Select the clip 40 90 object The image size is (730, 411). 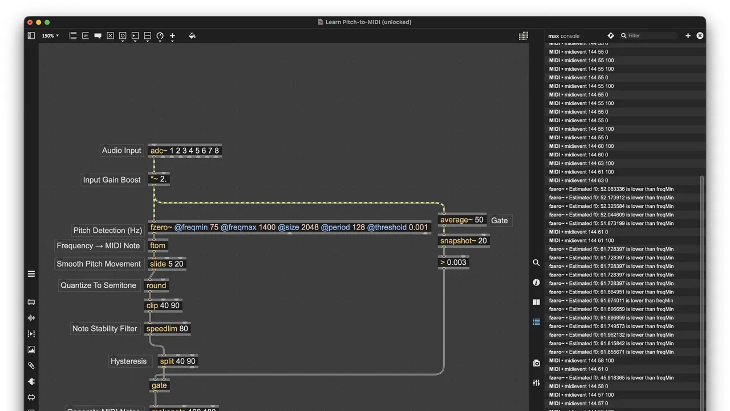163,305
